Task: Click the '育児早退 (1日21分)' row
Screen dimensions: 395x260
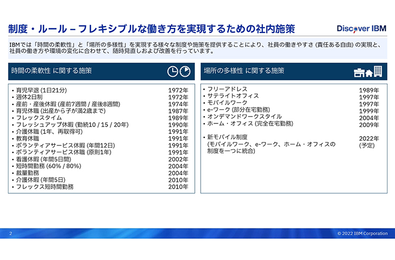Action: point(41,90)
